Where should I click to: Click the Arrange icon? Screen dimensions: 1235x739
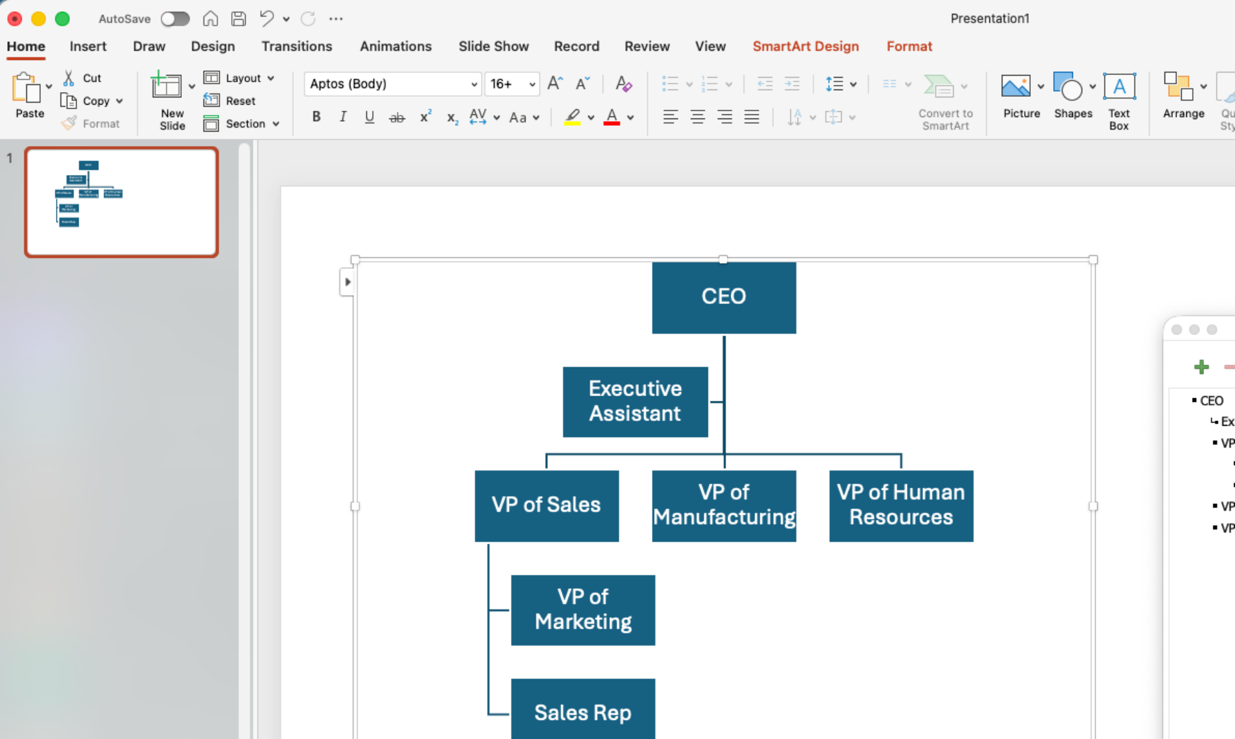tap(1178, 86)
